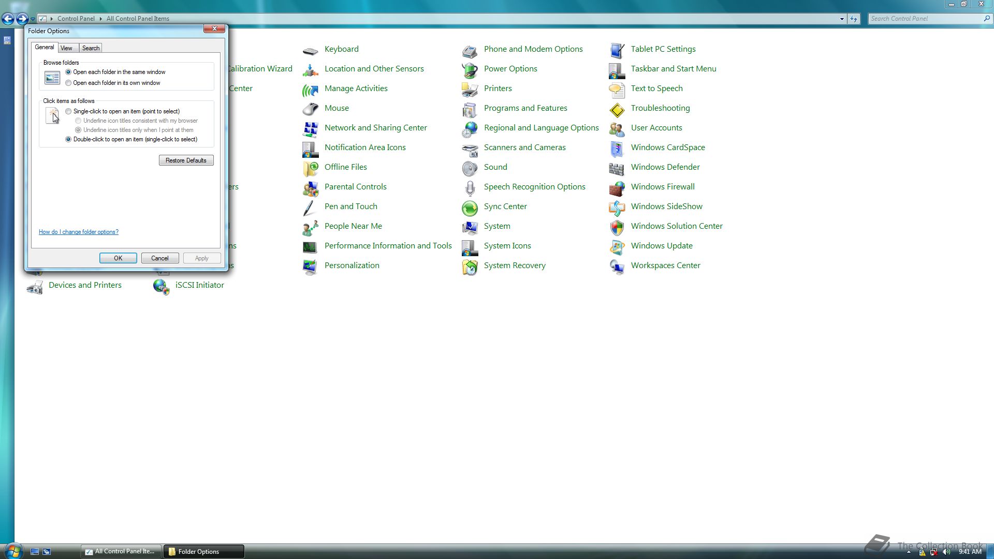This screenshot has width=994, height=559.
Task: Click the Sync Center green icon
Action: pos(470,207)
